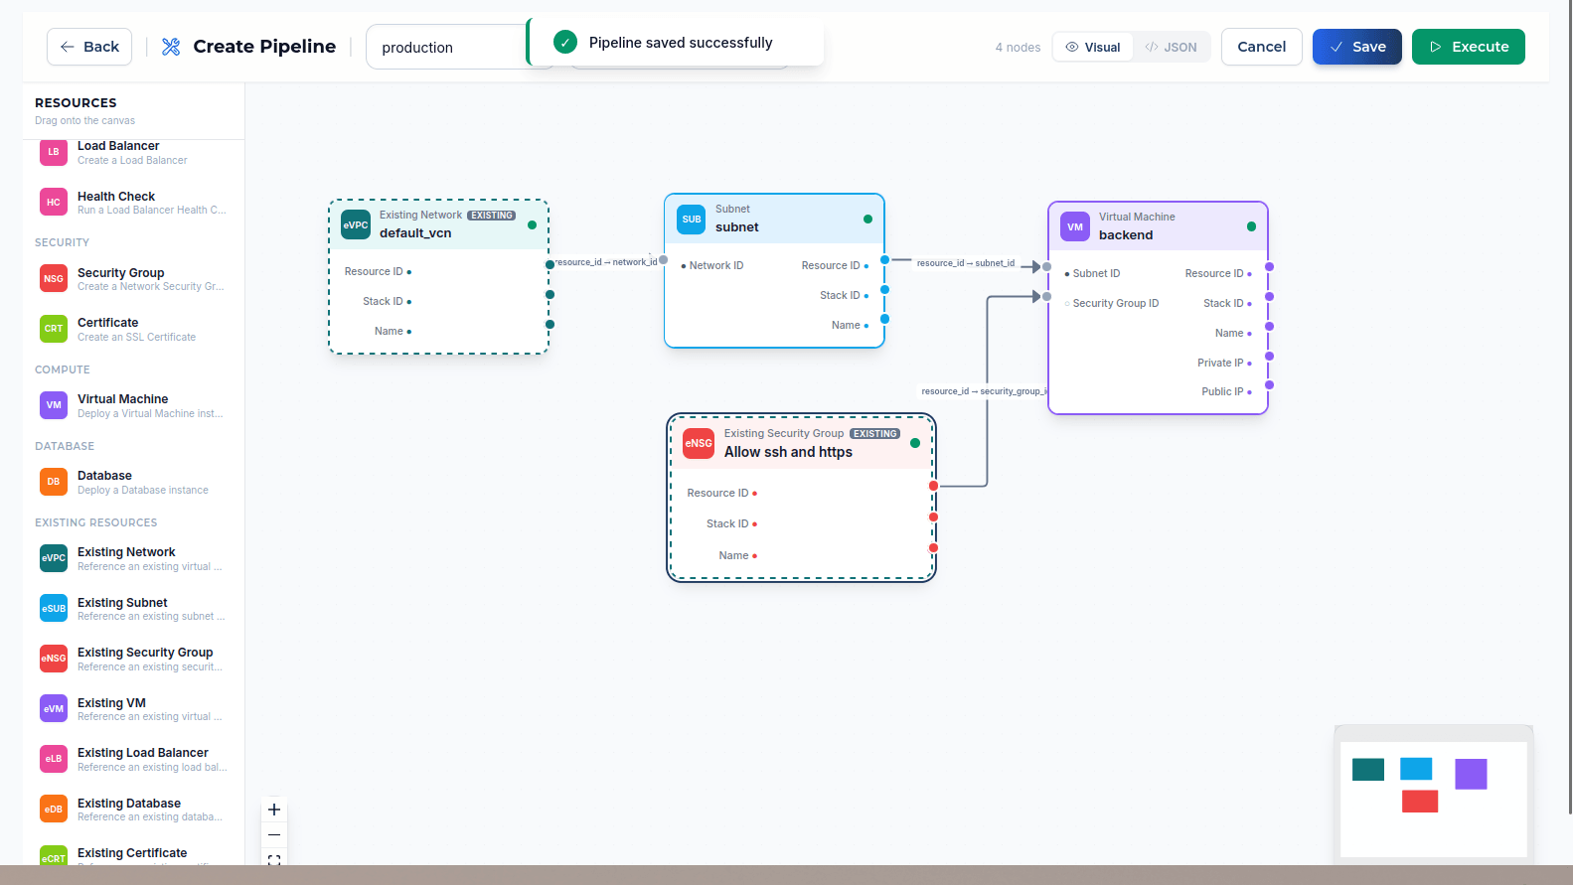Click the green status dot on backend node
1573x885 pixels.
click(x=1251, y=226)
